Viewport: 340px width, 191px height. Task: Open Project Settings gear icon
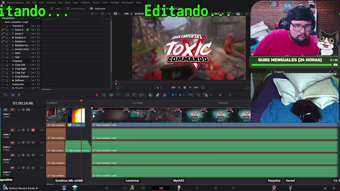click(x=334, y=188)
